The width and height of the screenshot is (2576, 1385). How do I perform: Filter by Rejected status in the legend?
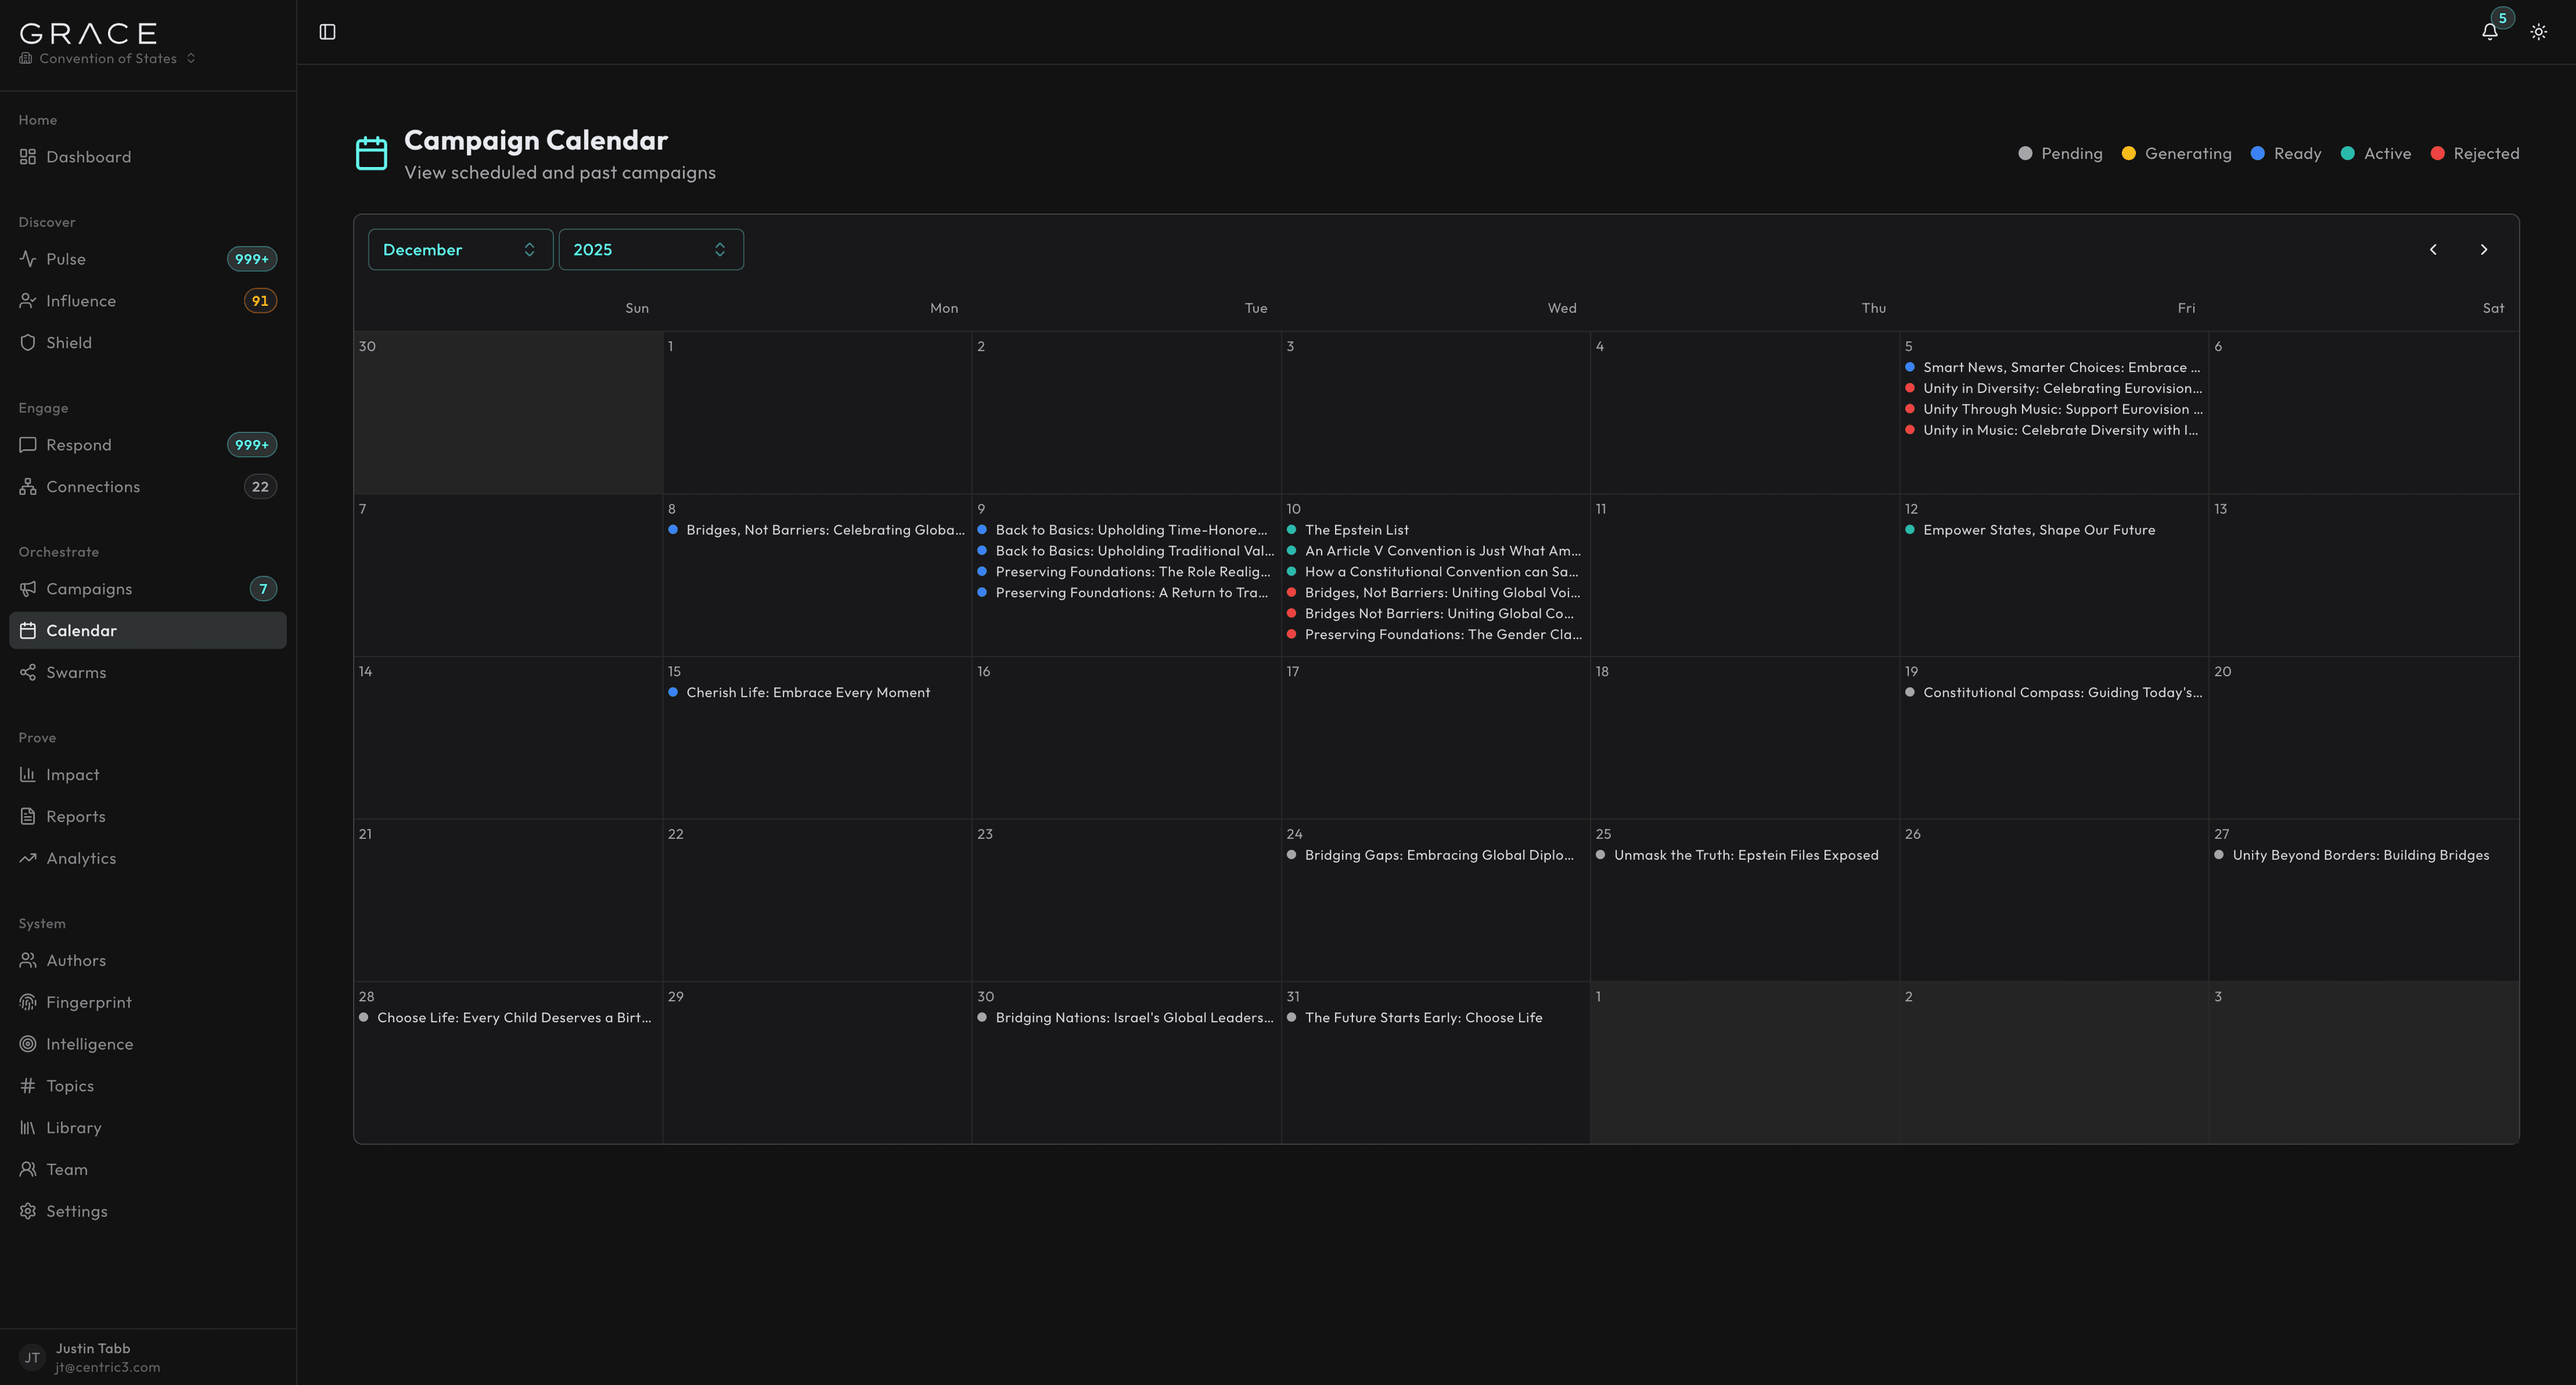coord(2476,153)
